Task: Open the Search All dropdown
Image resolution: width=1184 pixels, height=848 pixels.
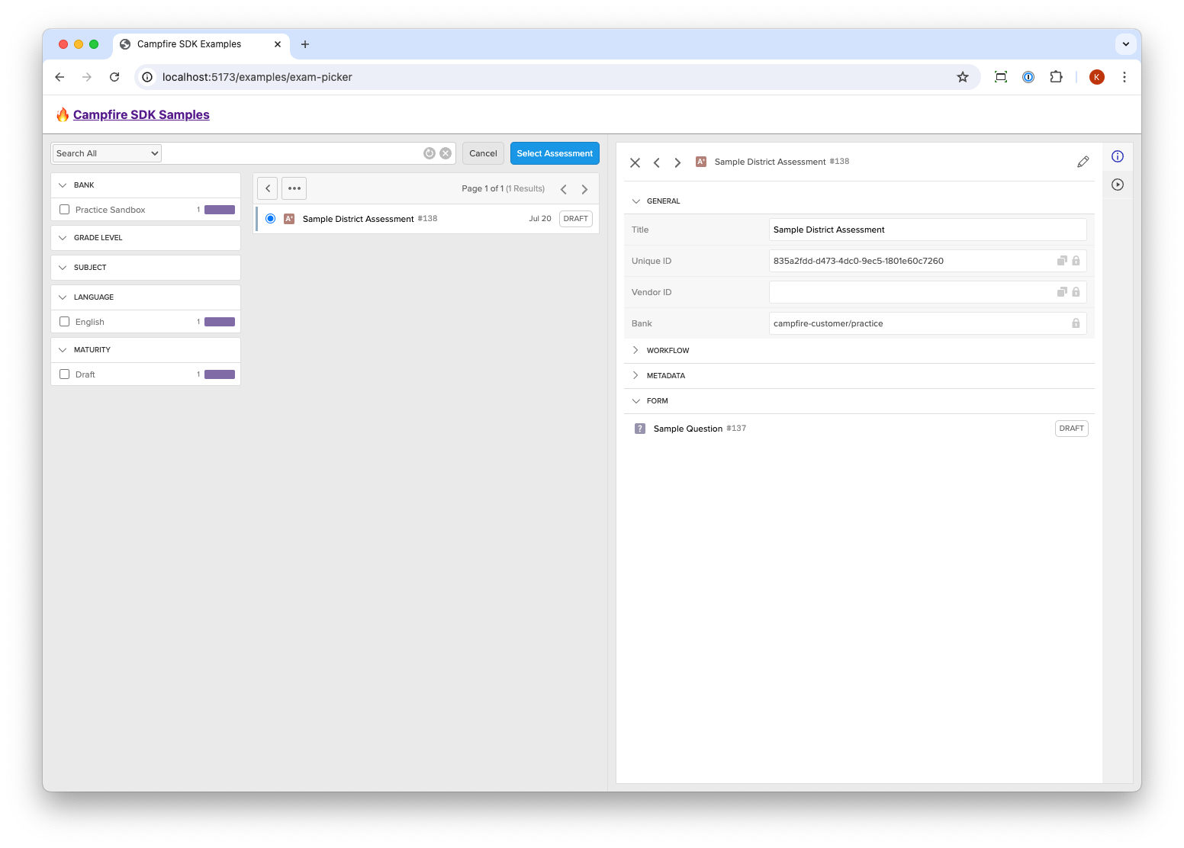Action: [x=107, y=153]
